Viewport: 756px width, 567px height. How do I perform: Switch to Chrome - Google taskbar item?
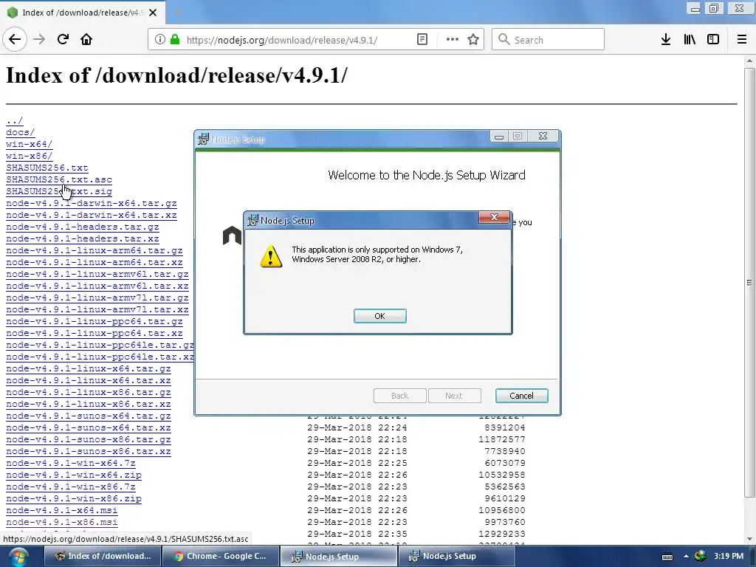point(221,557)
